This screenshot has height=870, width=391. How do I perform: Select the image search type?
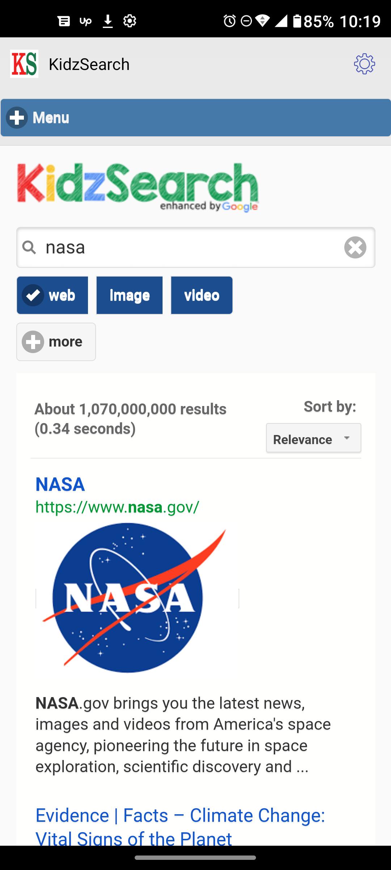[130, 295]
